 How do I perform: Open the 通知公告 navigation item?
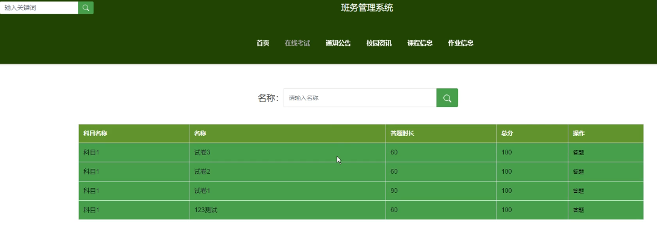[338, 43]
